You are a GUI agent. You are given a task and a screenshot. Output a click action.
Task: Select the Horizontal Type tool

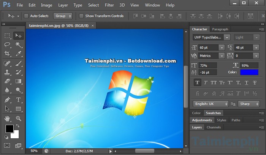(x=18, y=100)
